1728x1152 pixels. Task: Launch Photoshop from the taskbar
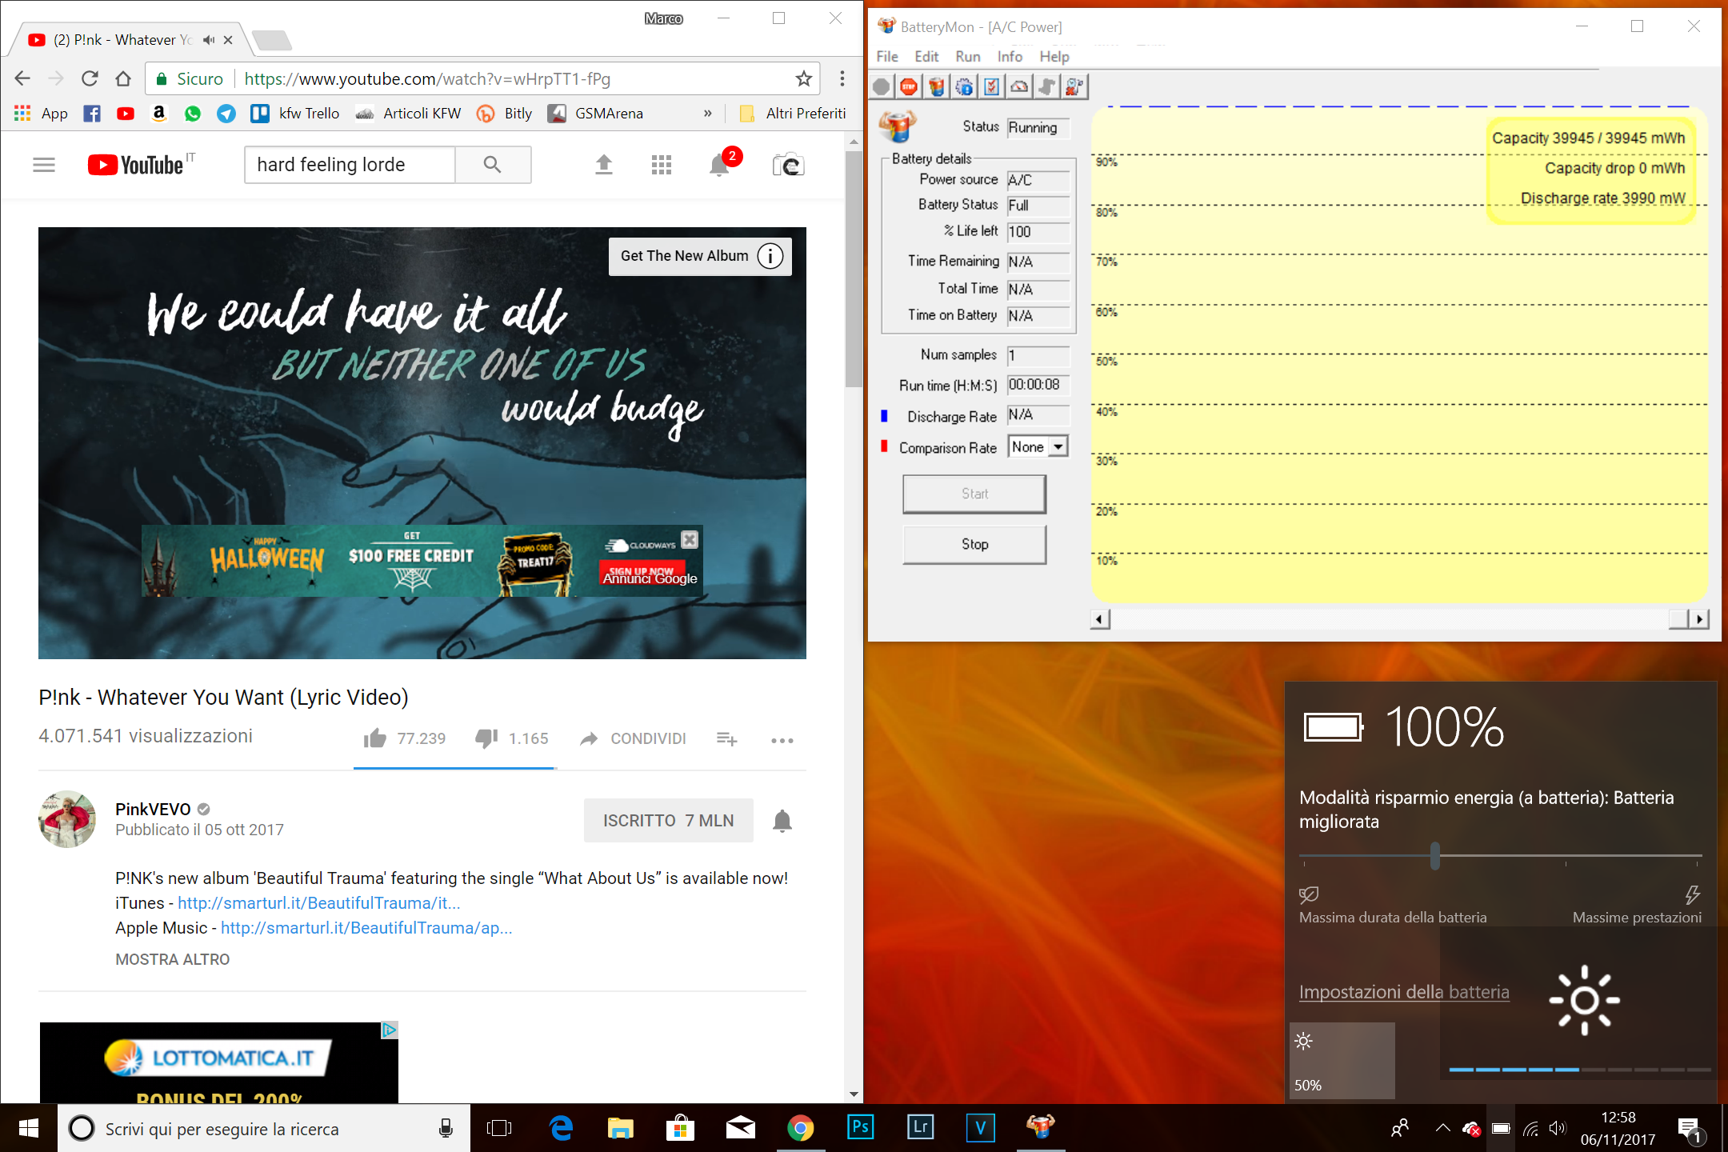pyautogui.click(x=860, y=1128)
